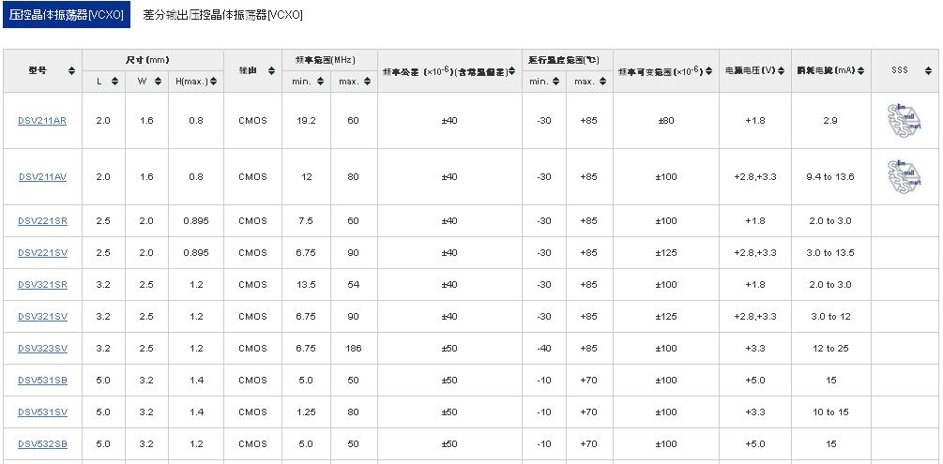Open the DSV321SR product link
Viewport: 943px width, 464px height.
42,285
